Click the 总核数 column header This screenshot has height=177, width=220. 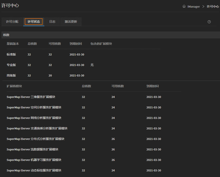pyautogui.click(x=32, y=44)
